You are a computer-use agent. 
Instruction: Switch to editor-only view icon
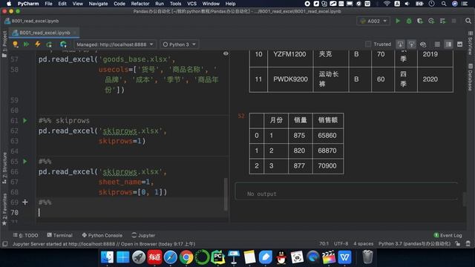point(437,44)
